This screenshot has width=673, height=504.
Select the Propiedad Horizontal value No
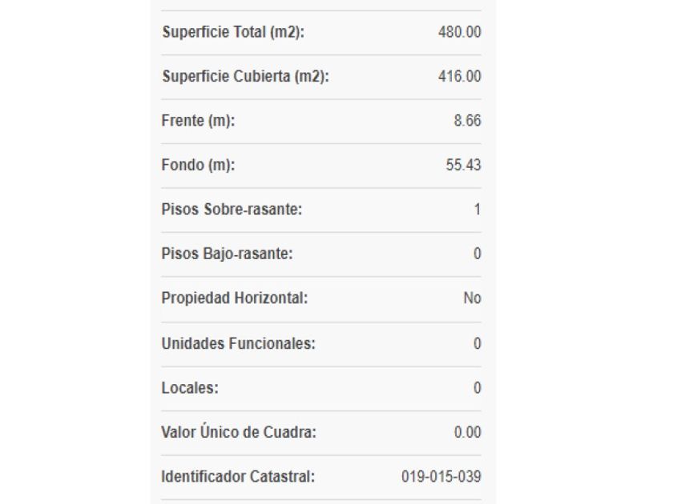[x=472, y=298]
